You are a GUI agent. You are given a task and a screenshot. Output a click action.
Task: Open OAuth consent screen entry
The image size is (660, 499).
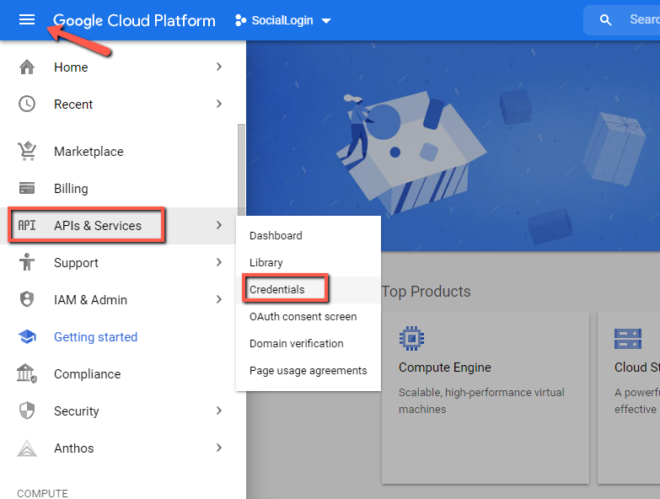(309, 316)
